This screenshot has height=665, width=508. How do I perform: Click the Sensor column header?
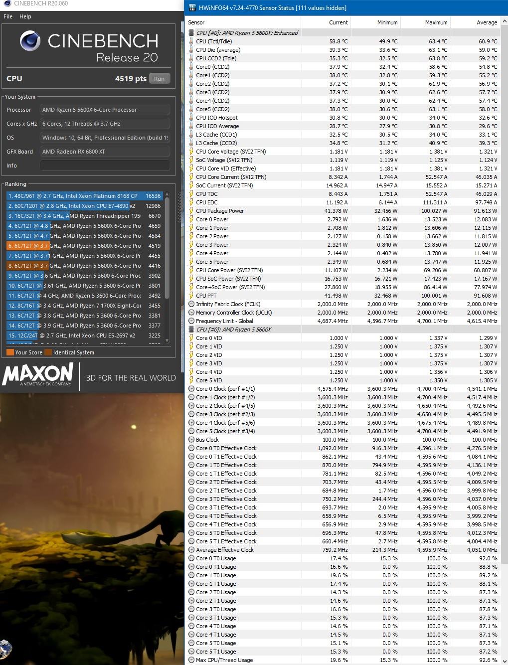pyautogui.click(x=243, y=22)
